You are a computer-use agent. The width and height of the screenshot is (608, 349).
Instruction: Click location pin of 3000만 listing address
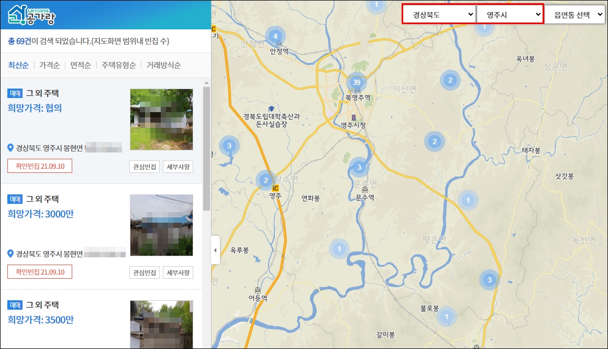[10, 254]
